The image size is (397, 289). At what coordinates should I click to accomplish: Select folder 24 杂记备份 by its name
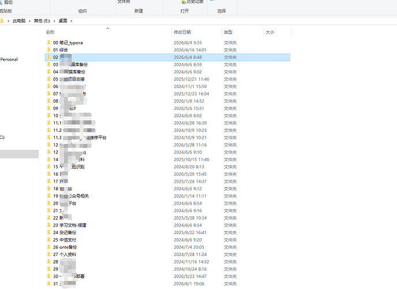(65, 232)
